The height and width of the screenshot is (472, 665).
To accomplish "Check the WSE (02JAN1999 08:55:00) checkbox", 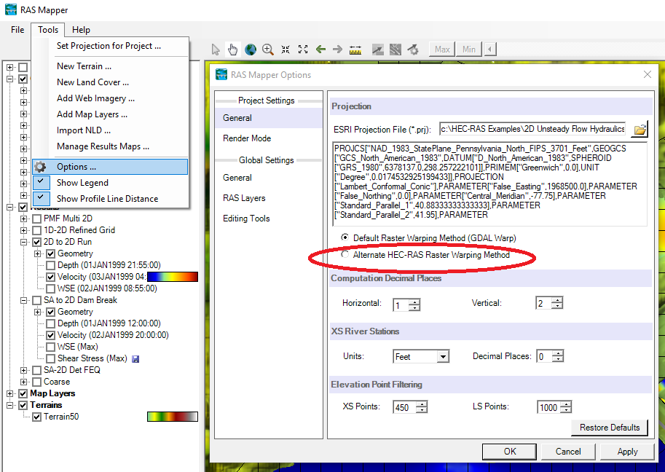I will click(x=50, y=288).
